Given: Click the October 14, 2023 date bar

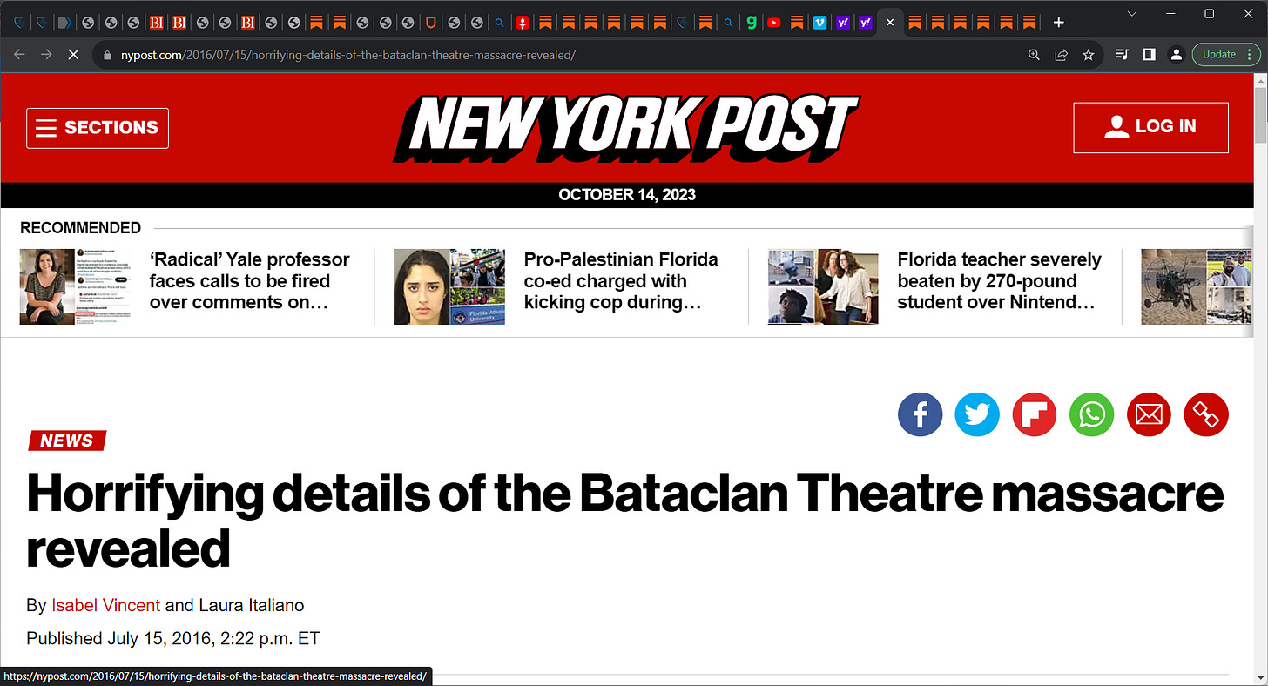Looking at the screenshot, I should (x=627, y=195).
